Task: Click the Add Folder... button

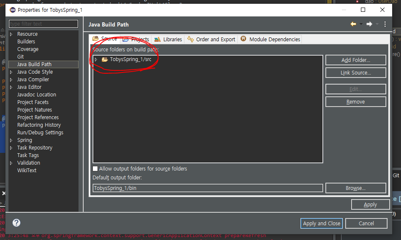Action: point(355,60)
